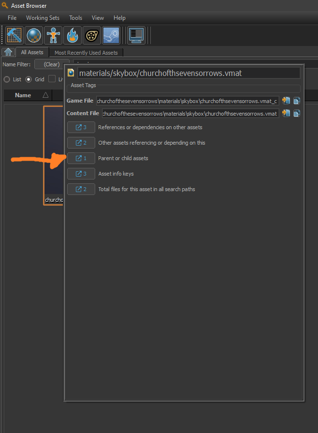Sort by the Name column header
Viewport: 318px width, 433px height.
point(28,95)
